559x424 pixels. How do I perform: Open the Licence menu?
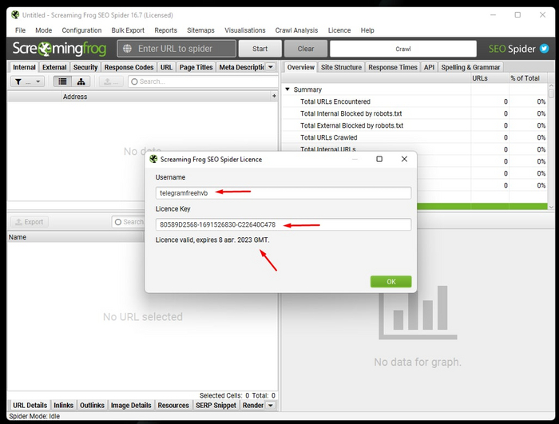click(339, 30)
